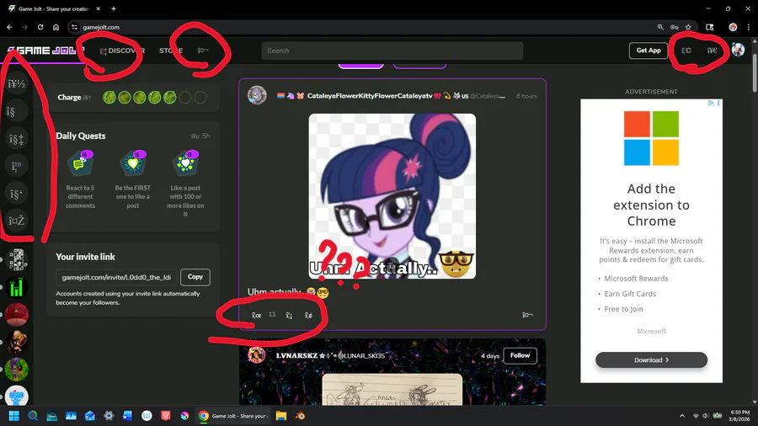Select the first filled Charge orb
The image size is (758, 426).
coord(109,98)
